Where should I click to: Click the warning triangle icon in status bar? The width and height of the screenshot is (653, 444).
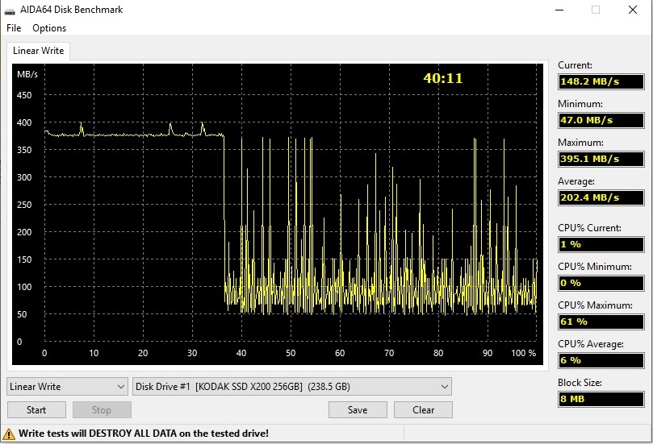tap(10, 434)
